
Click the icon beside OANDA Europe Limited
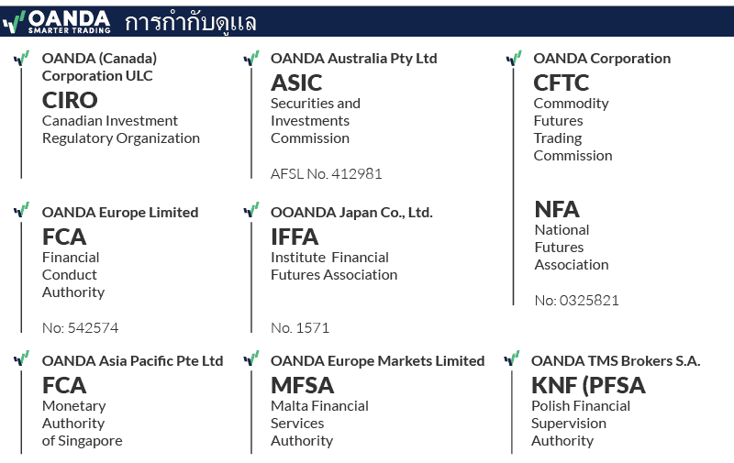point(21,211)
